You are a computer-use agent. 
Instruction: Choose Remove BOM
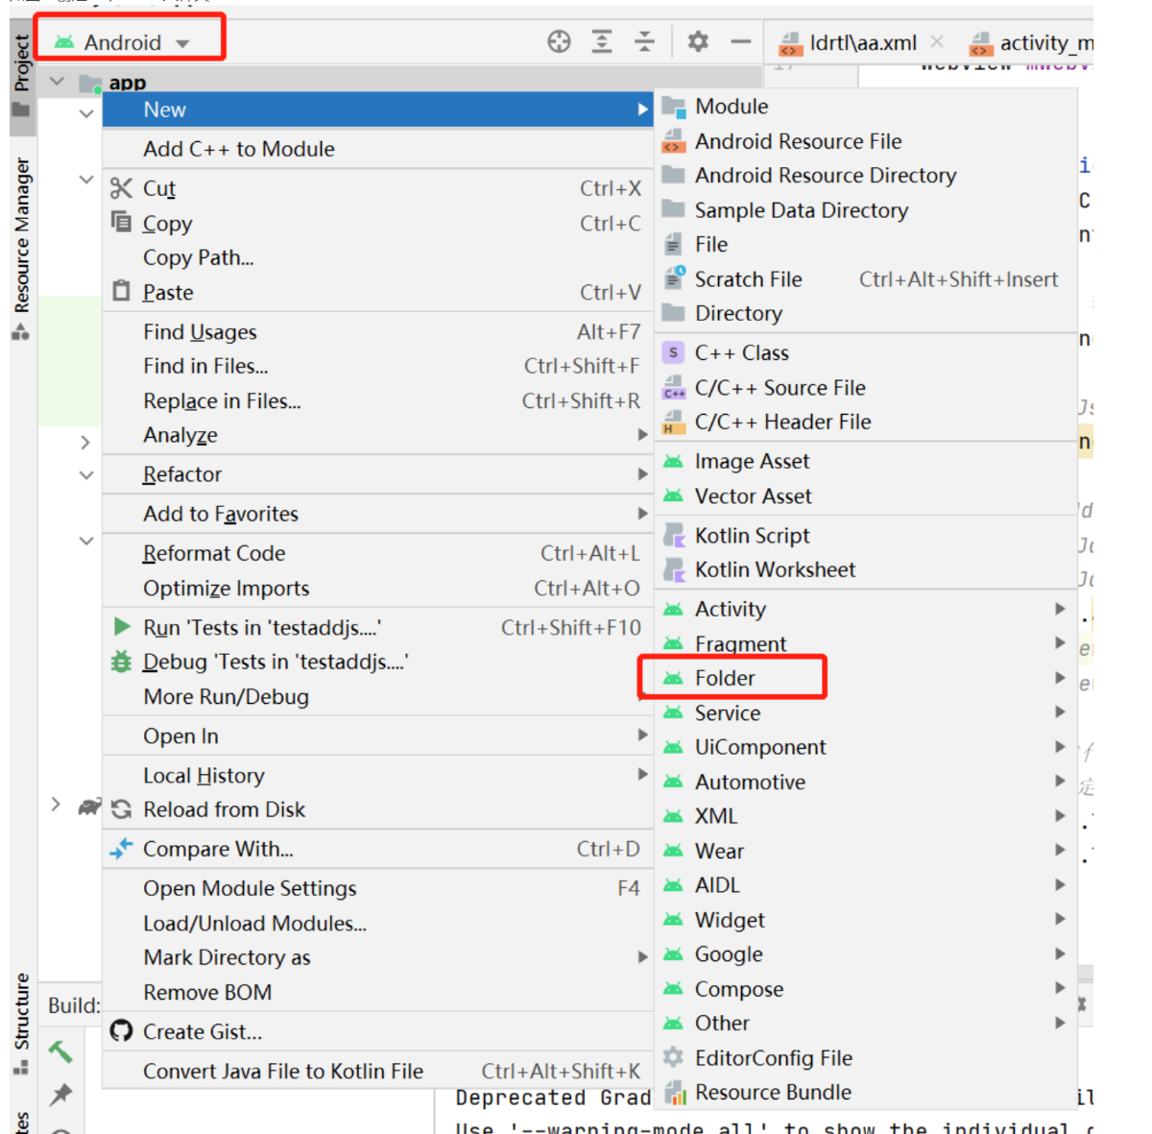pos(378,992)
